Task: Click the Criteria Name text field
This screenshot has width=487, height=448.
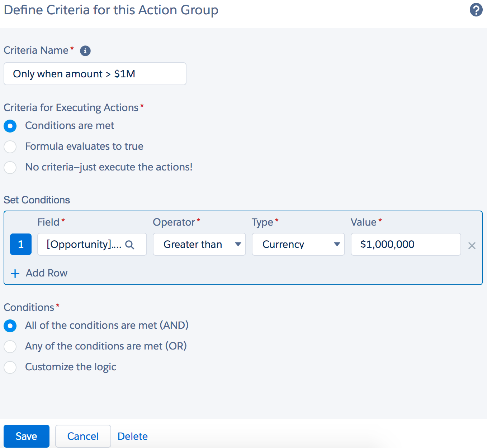Action: [x=95, y=74]
